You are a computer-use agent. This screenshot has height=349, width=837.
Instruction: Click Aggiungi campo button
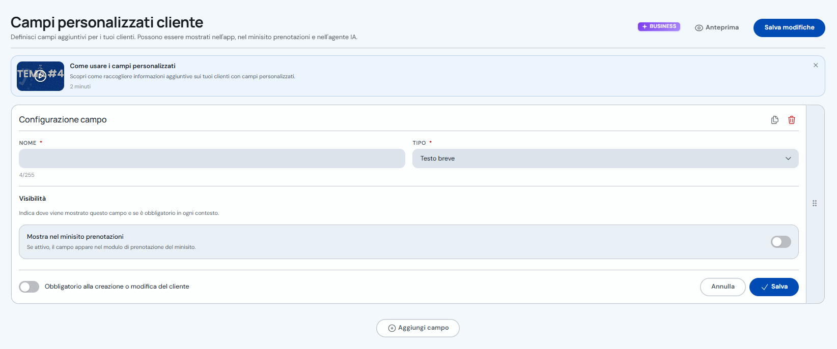[418, 328]
